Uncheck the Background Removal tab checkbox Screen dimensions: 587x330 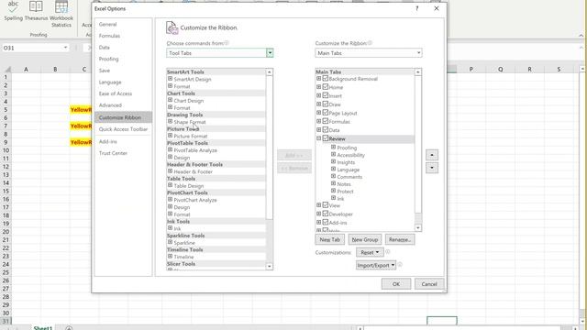[326, 79]
